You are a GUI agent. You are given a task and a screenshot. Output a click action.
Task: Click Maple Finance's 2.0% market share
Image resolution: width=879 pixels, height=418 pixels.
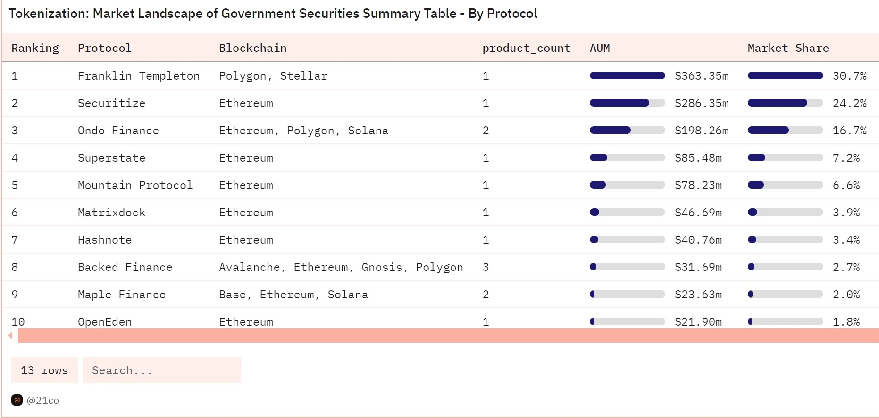846,295
